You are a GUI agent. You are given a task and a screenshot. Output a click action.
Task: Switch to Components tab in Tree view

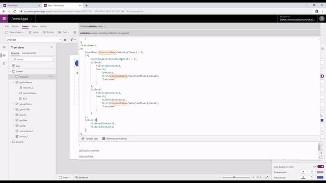coord(29,53)
